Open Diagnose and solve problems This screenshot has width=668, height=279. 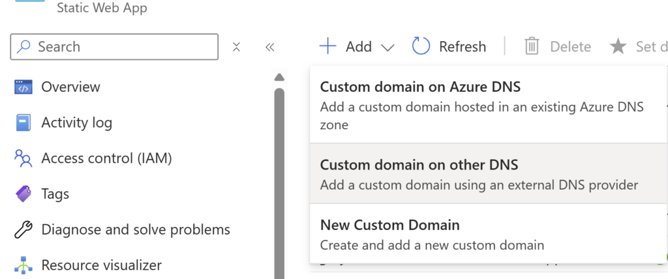pos(136,230)
